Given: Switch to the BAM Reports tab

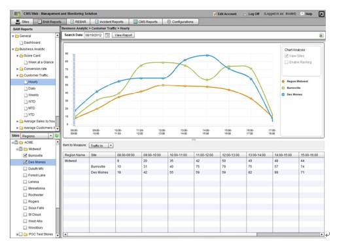Looking at the screenshot, I should (x=49, y=22).
